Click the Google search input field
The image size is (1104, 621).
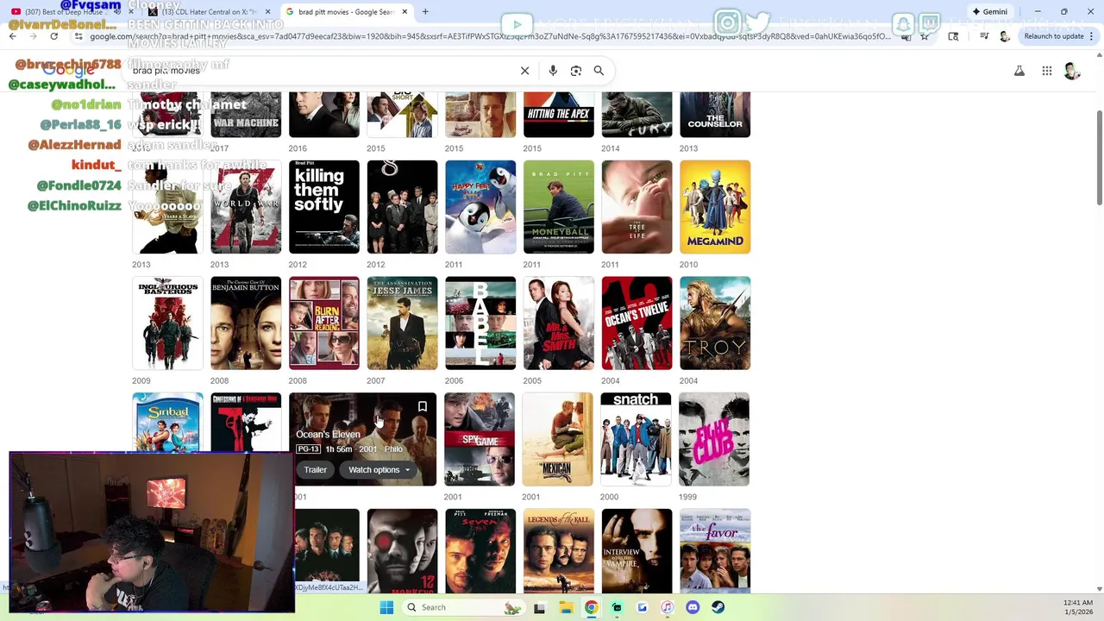[x=323, y=71]
